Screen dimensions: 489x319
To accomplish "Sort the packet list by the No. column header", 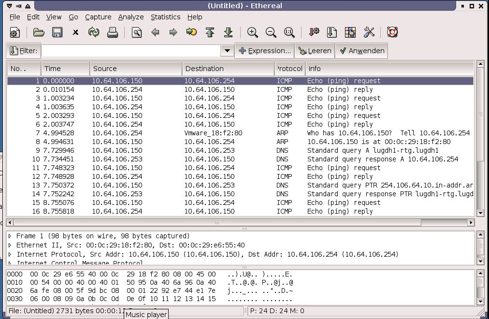I will (x=24, y=69).
